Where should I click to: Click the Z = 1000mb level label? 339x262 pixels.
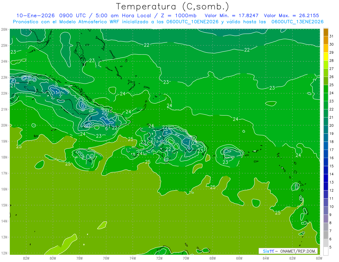click(x=179, y=16)
